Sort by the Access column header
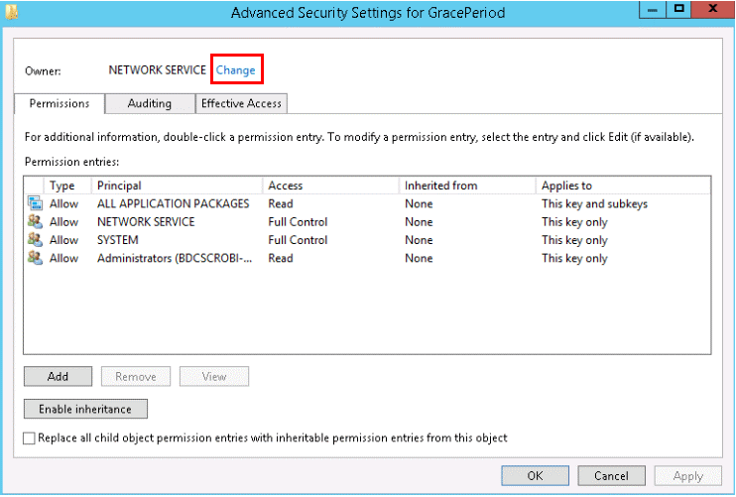Viewport: 736px width, 497px height. point(331,186)
